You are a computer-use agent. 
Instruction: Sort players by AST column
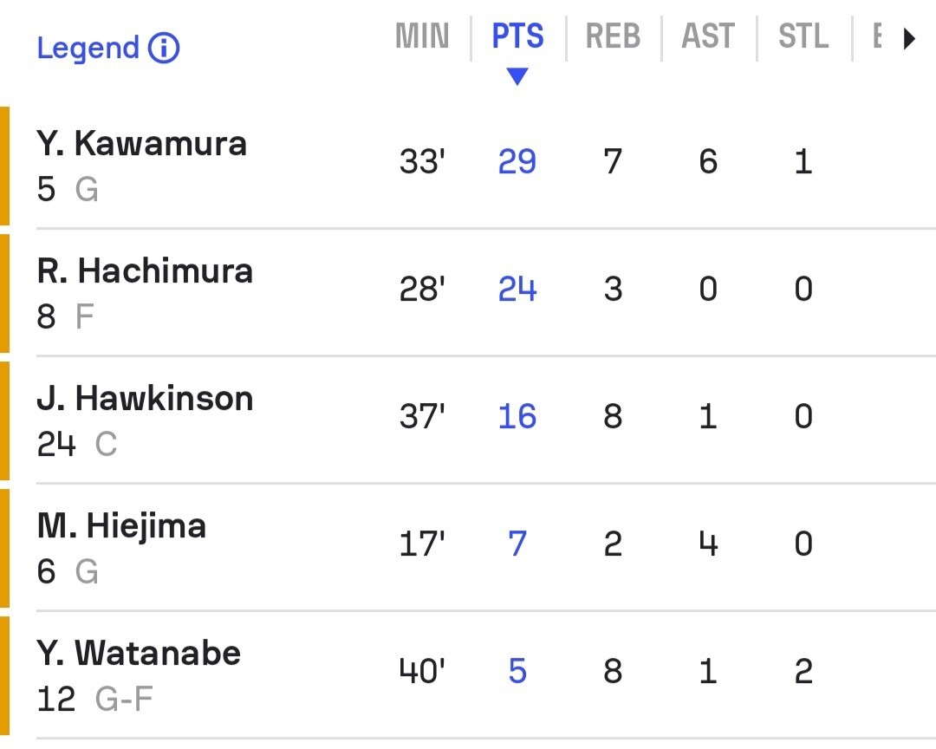pos(708,37)
